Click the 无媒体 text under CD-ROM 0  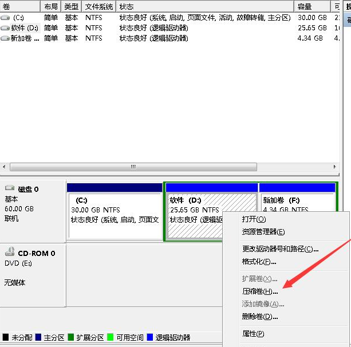pos(15,282)
